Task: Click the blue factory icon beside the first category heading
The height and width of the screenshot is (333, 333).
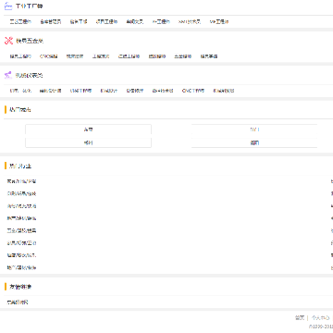Action: 8,6
